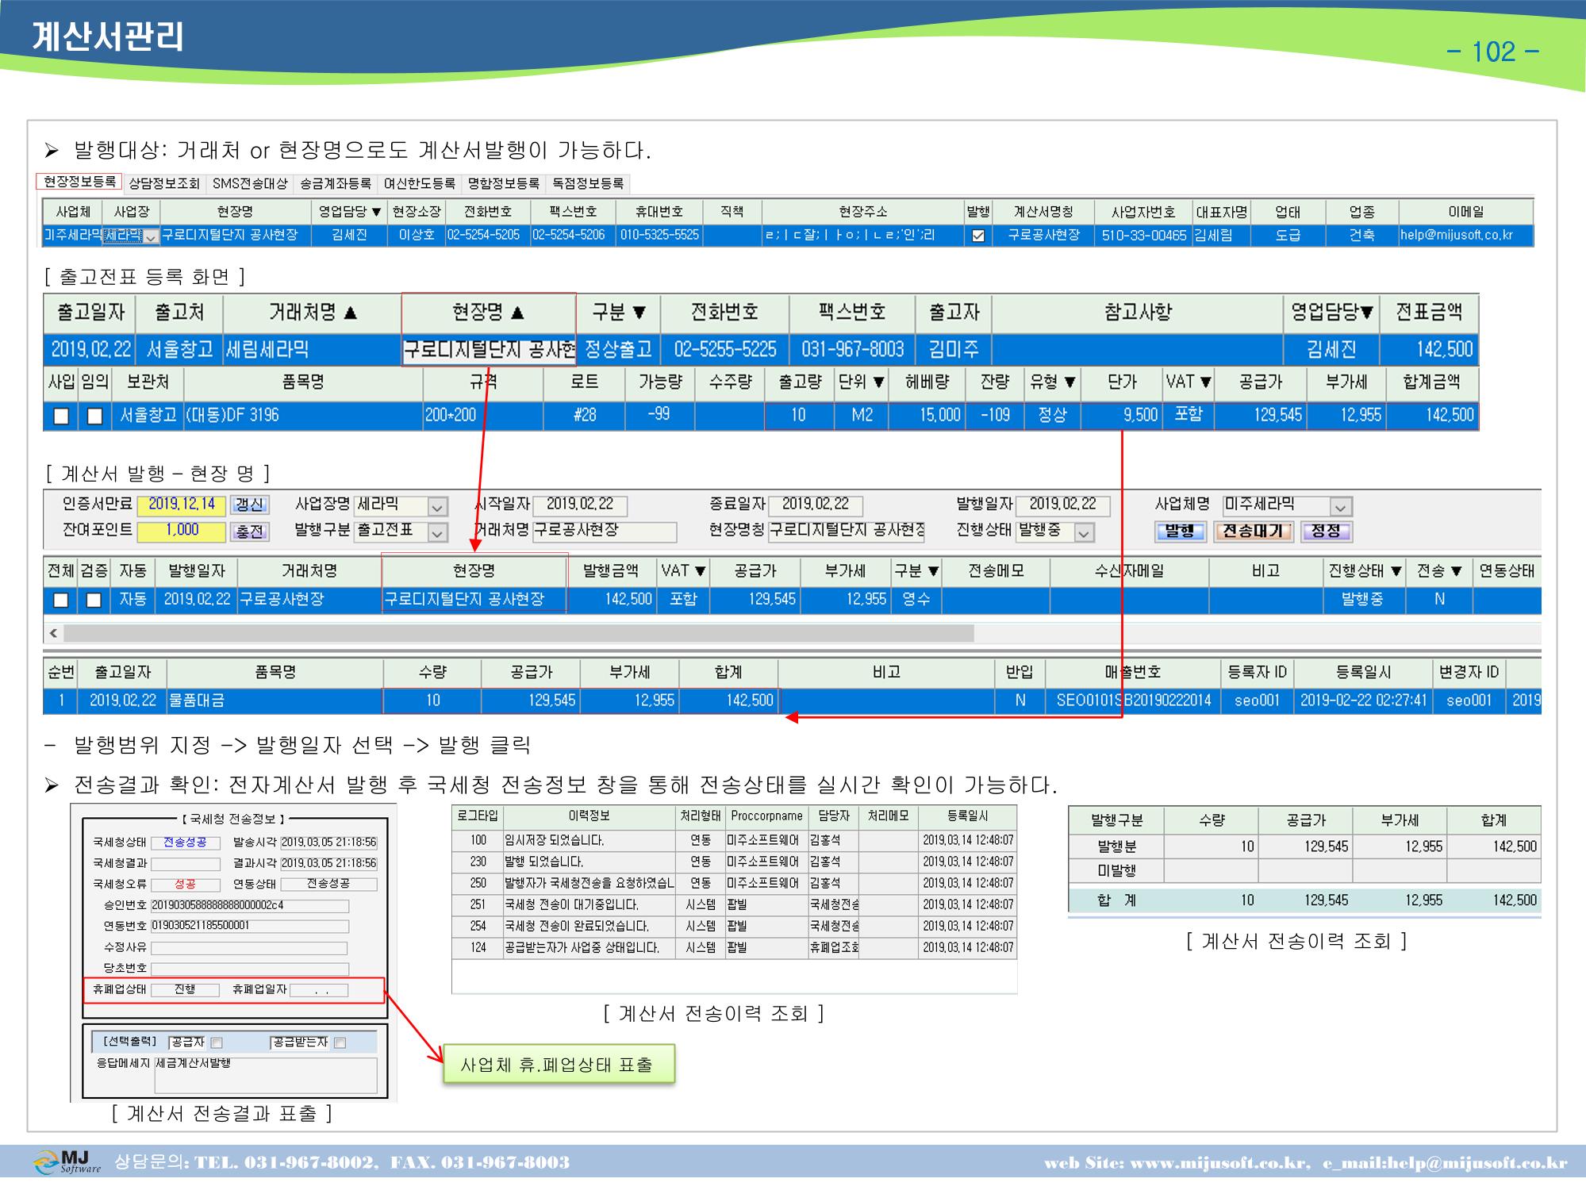Filter 전송 column in 계산서 list
The height and width of the screenshot is (1190, 1586).
click(1438, 571)
